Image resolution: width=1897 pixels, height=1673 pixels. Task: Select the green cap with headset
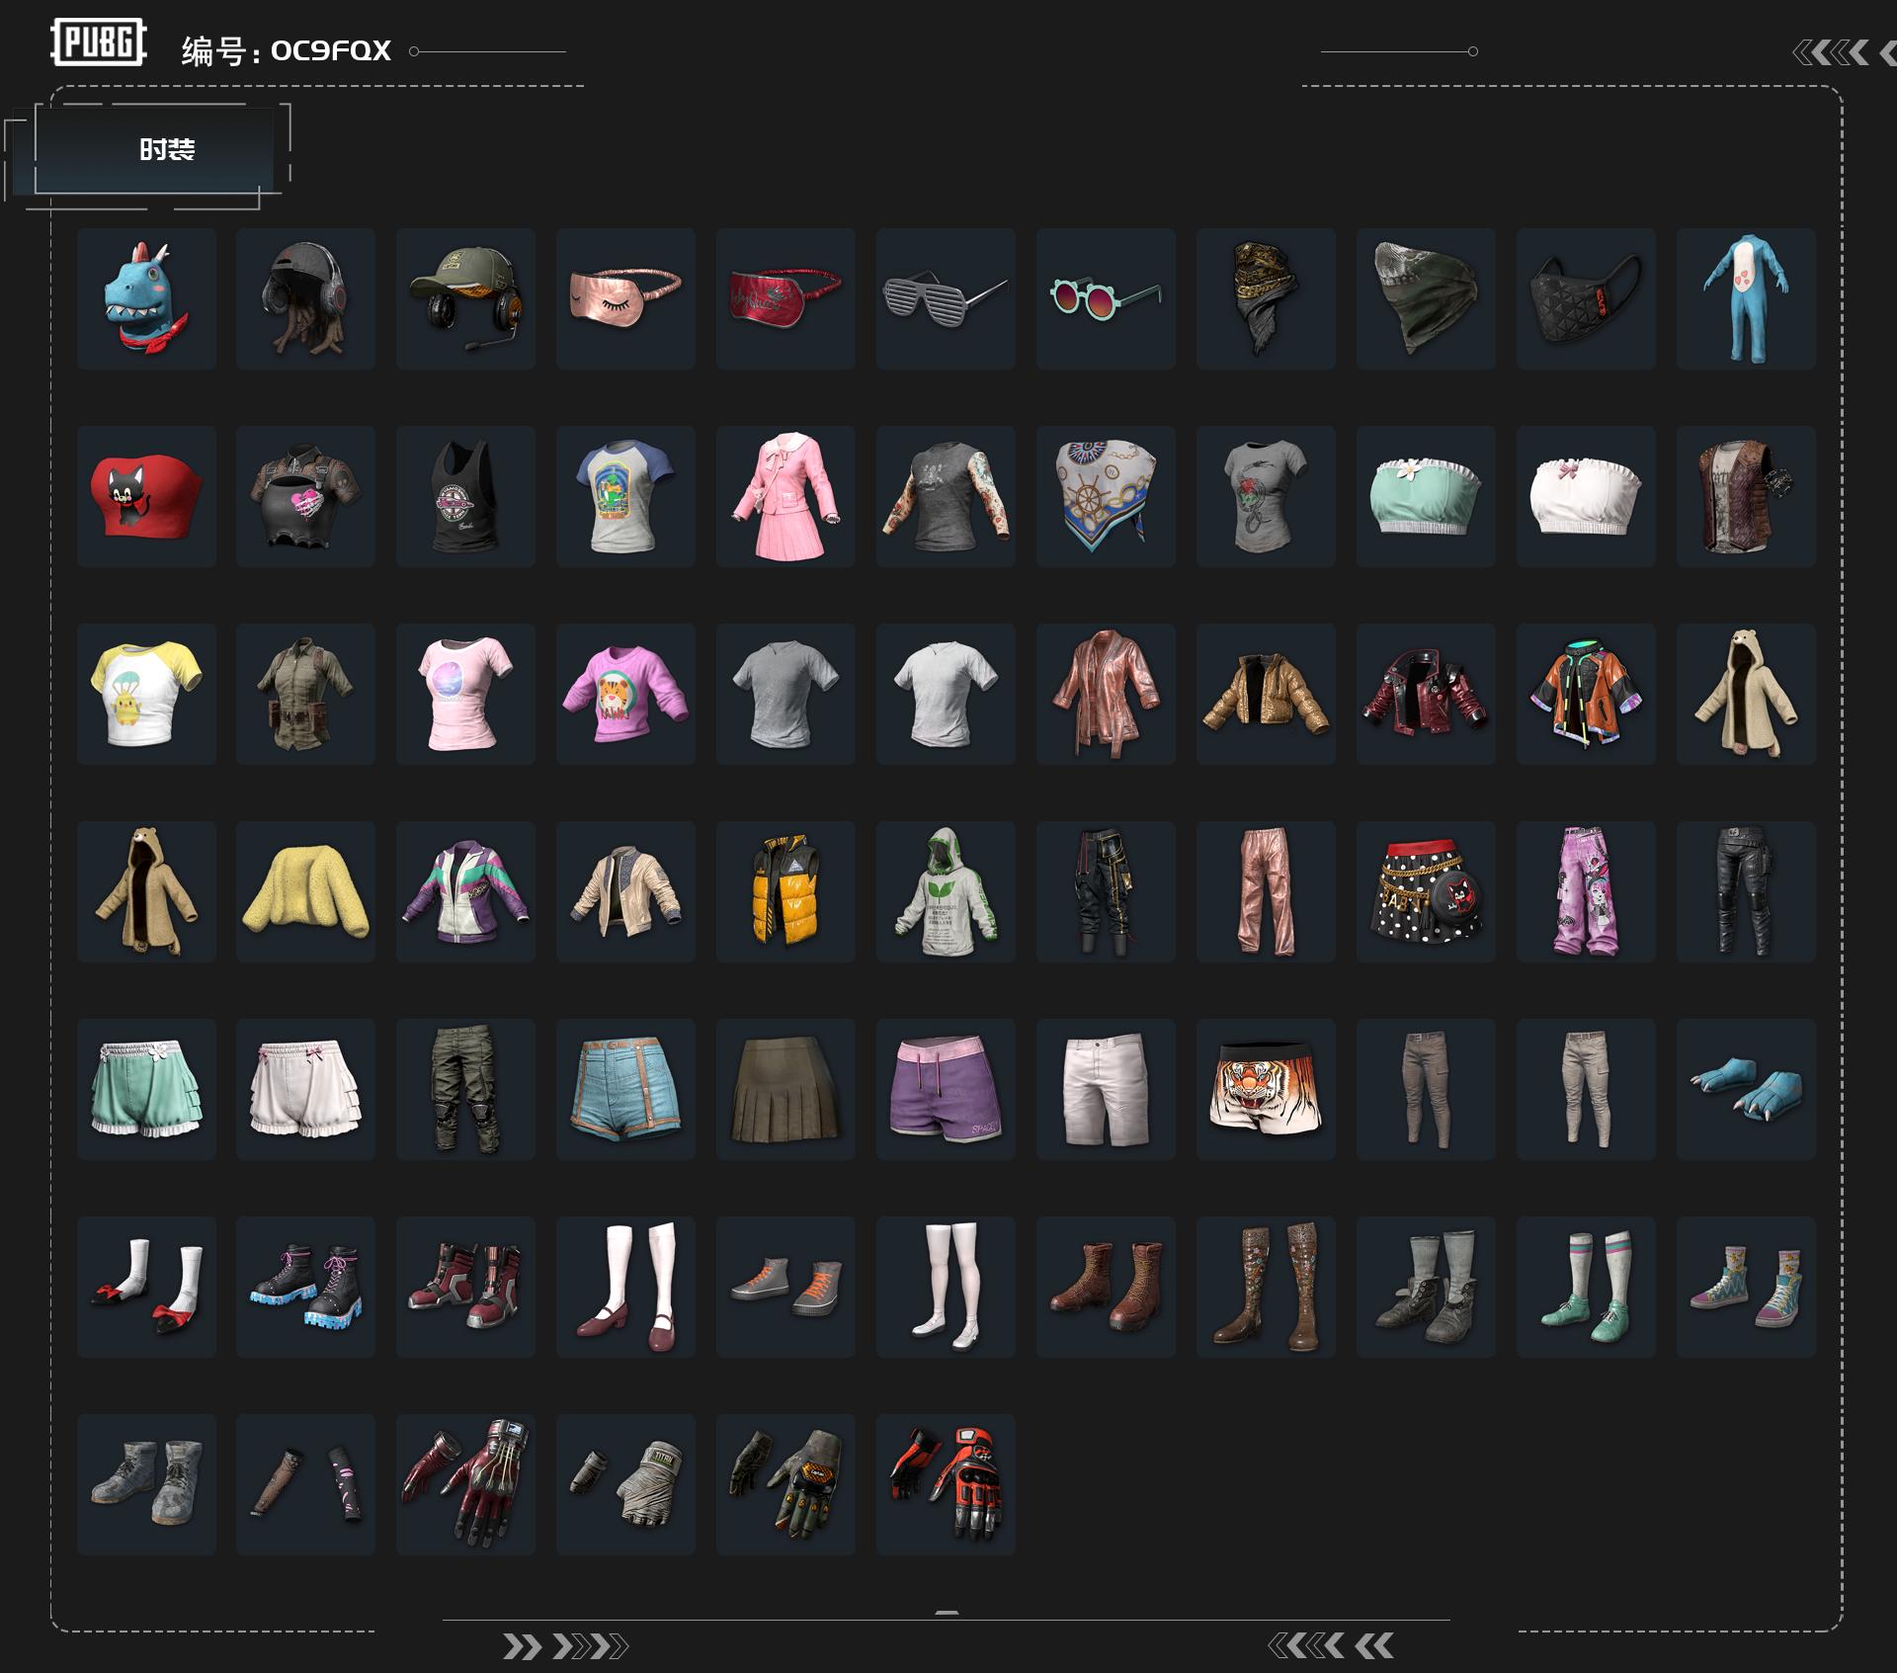[465, 298]
